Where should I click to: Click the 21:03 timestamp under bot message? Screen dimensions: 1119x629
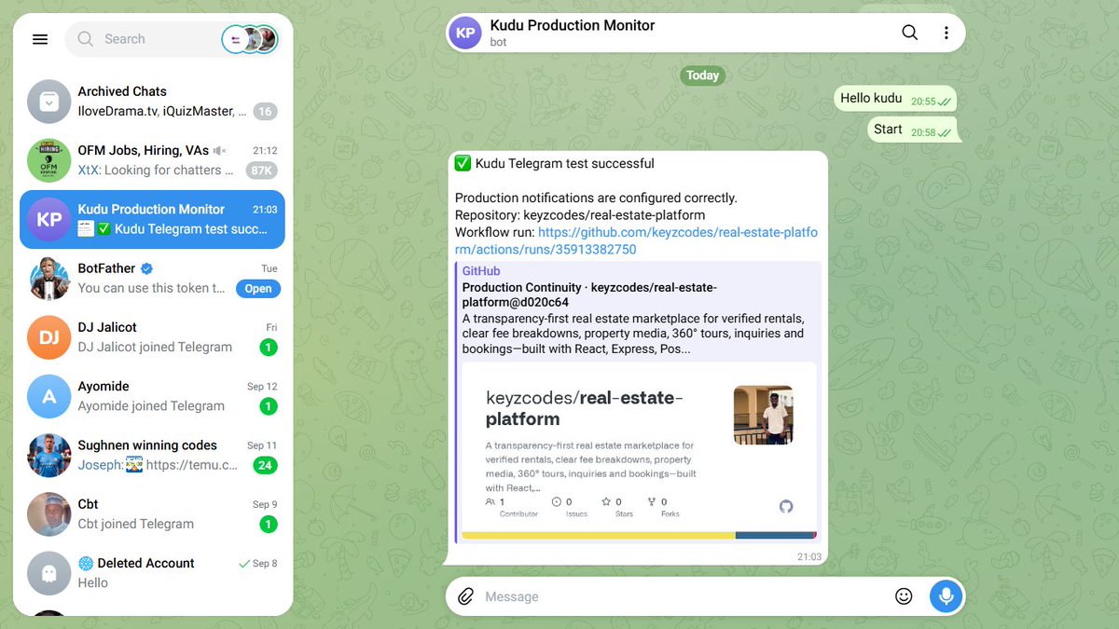click(809, 557)
